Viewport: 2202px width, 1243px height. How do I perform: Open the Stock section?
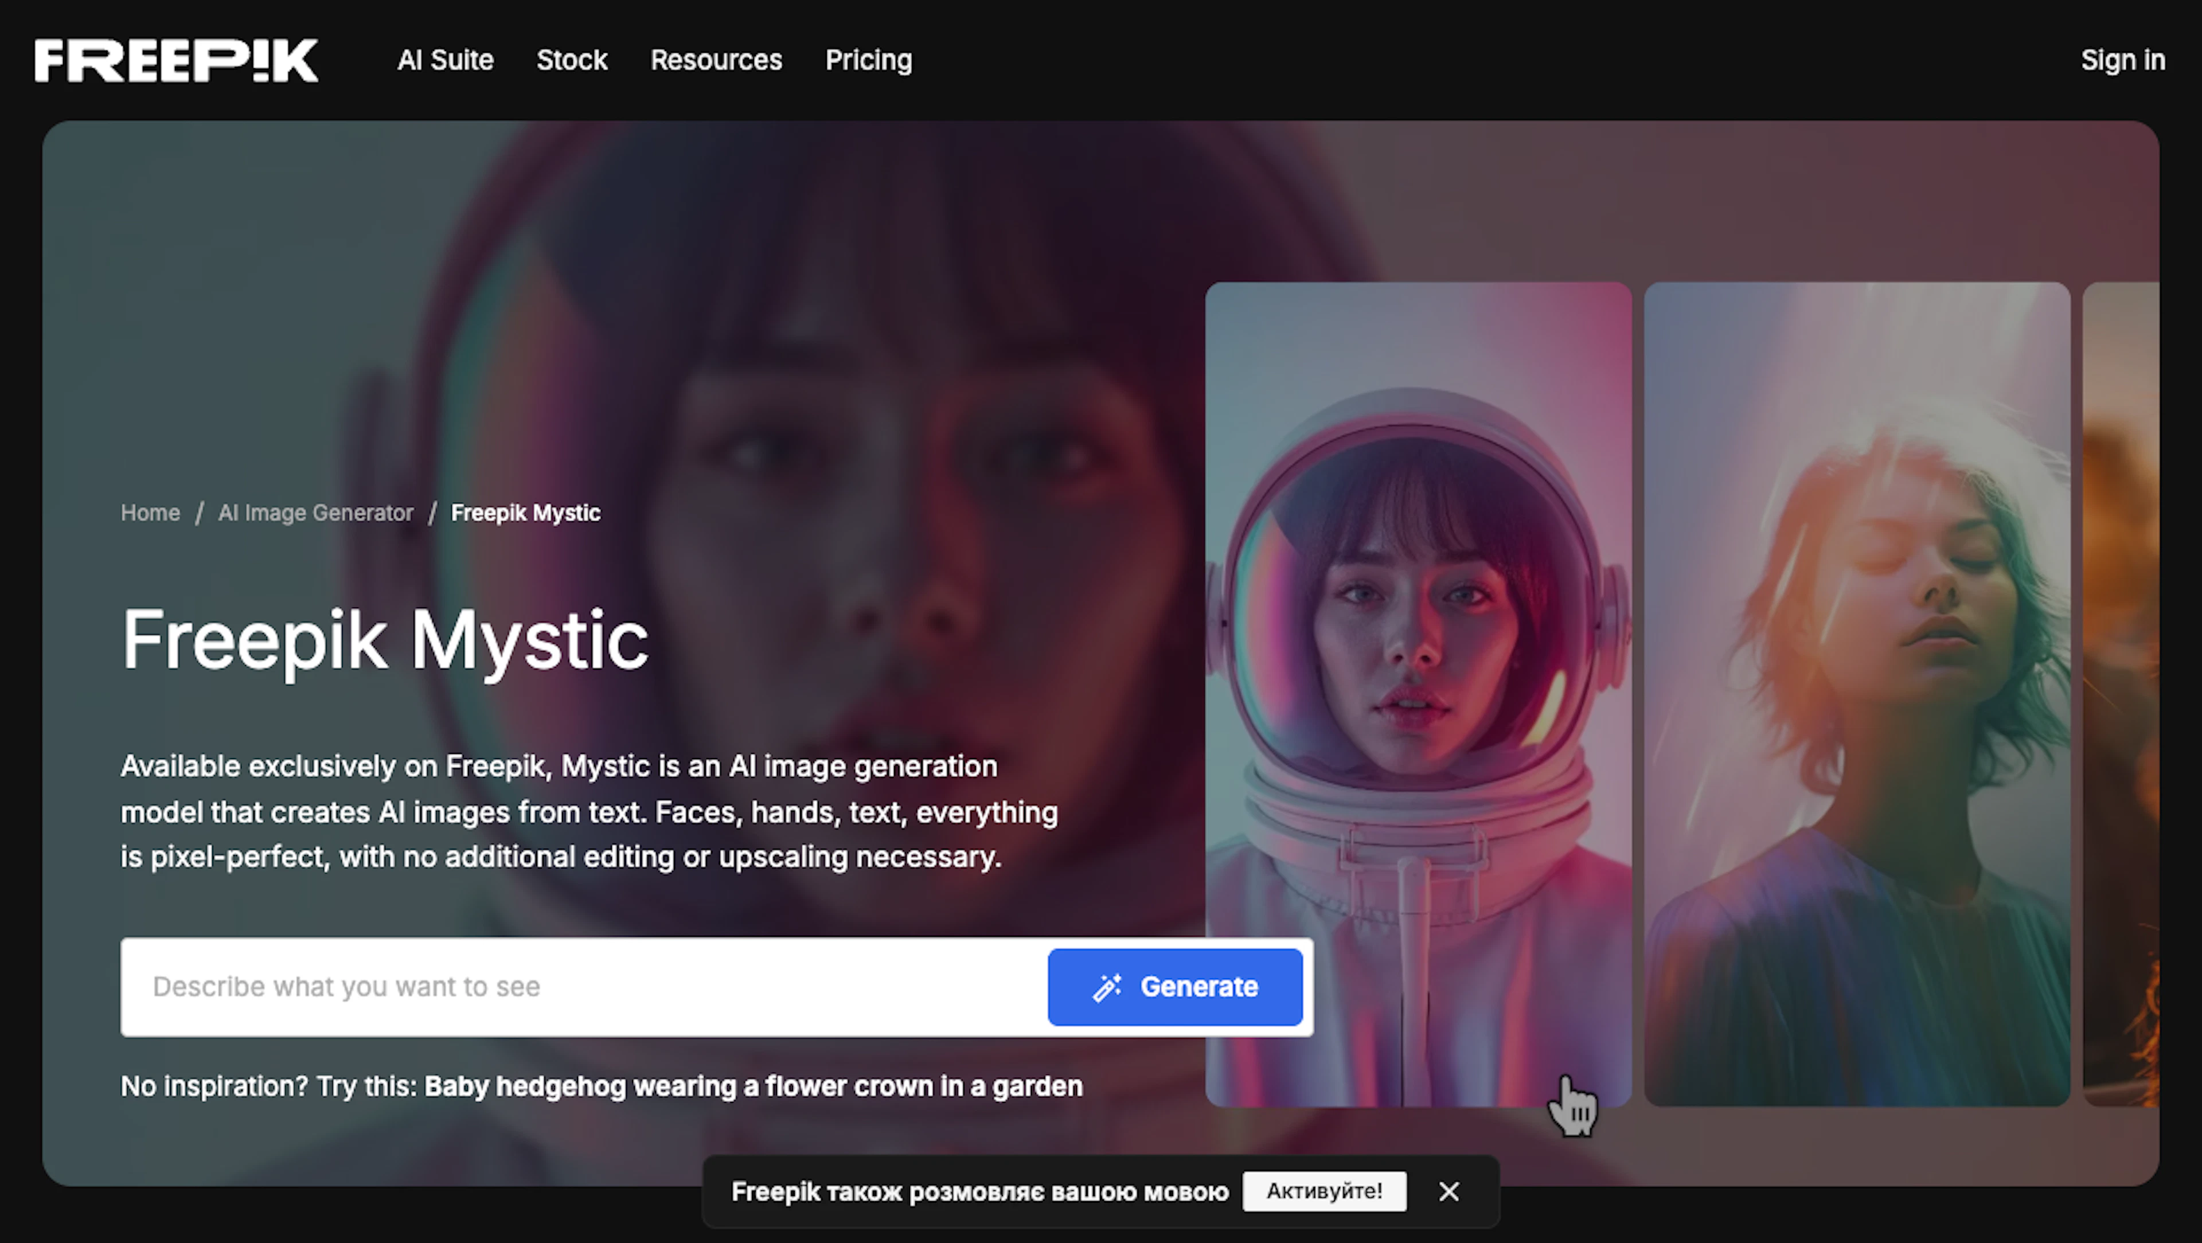pos(571,60)
